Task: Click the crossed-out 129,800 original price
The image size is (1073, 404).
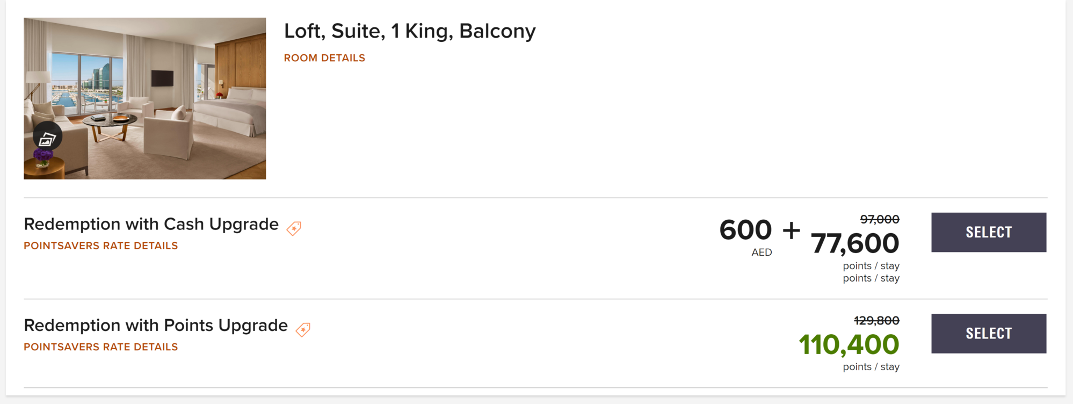Action: pos(876,321)
